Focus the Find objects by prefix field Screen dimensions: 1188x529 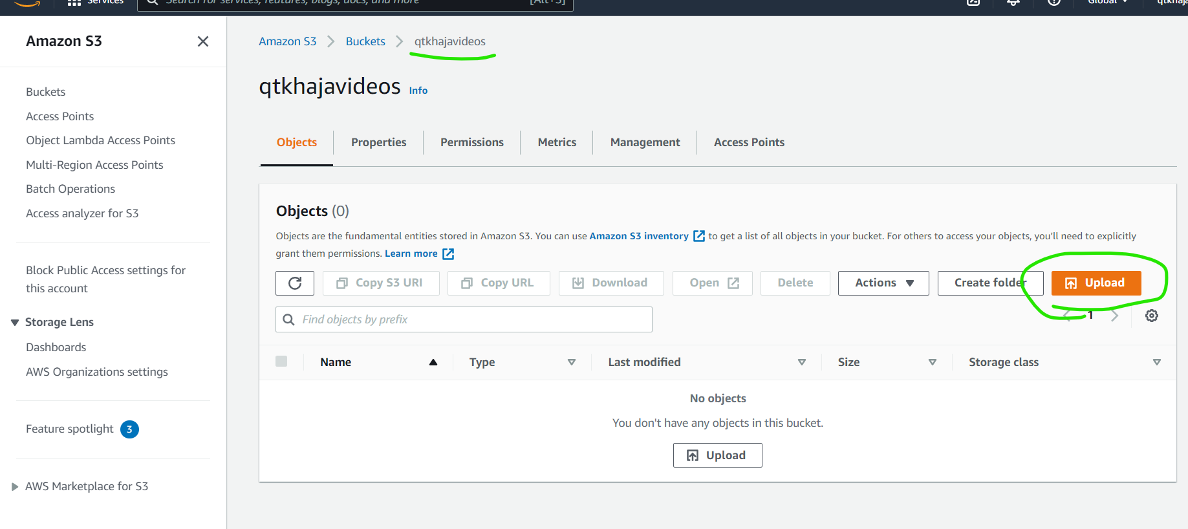[x=464, y=319]
